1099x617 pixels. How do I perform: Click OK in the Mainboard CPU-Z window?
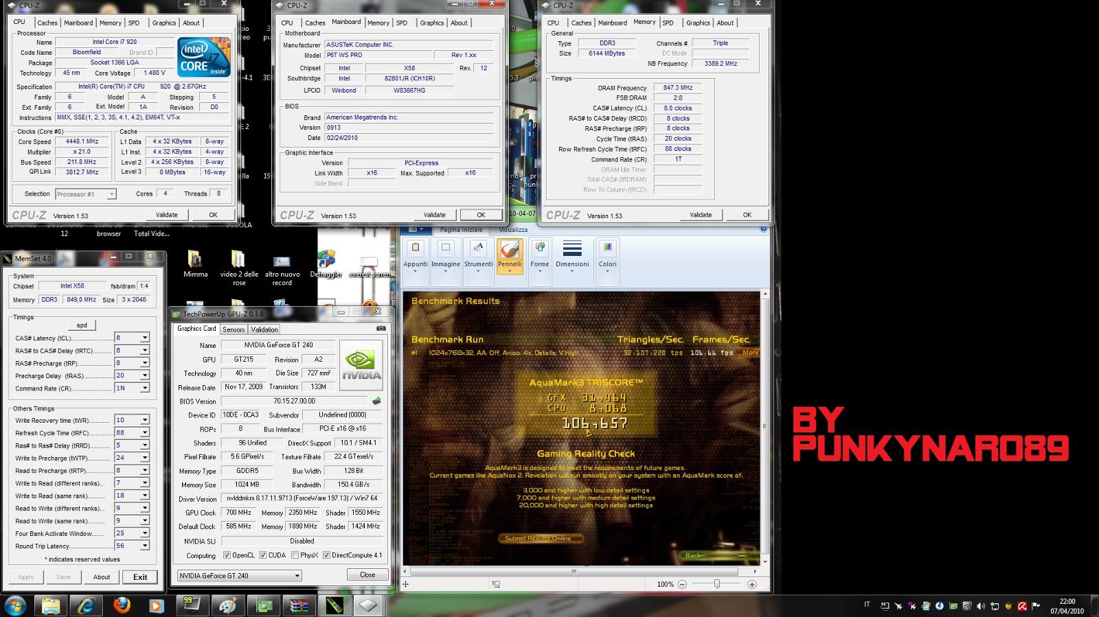(481, 215)
